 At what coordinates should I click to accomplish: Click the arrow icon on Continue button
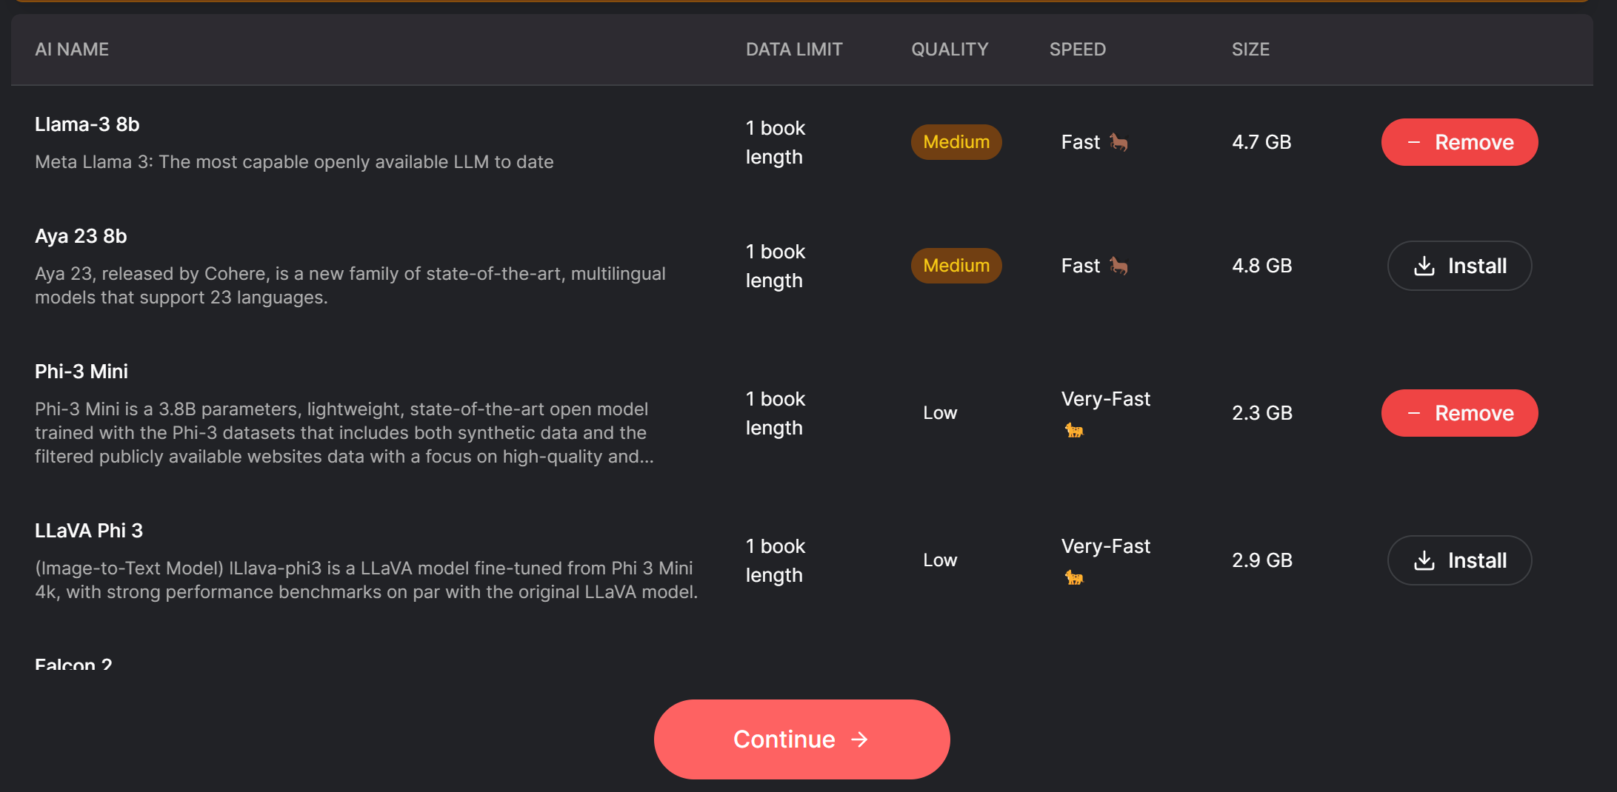click(859, 739)
